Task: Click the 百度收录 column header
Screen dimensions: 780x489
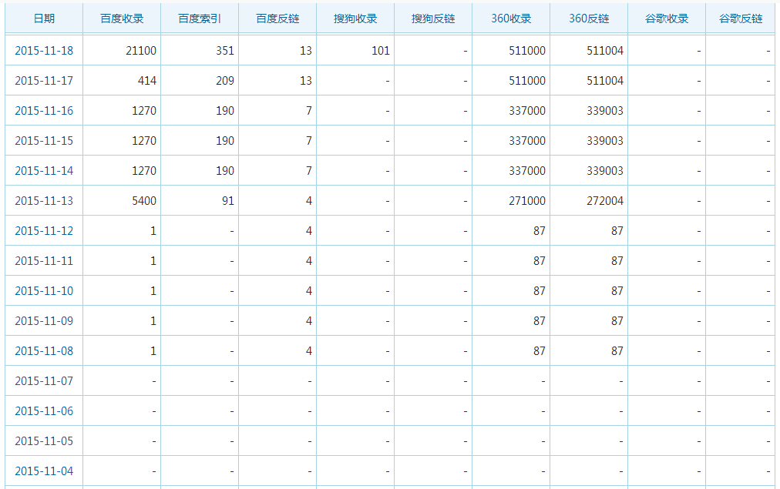Action: [x=122, y=18]
